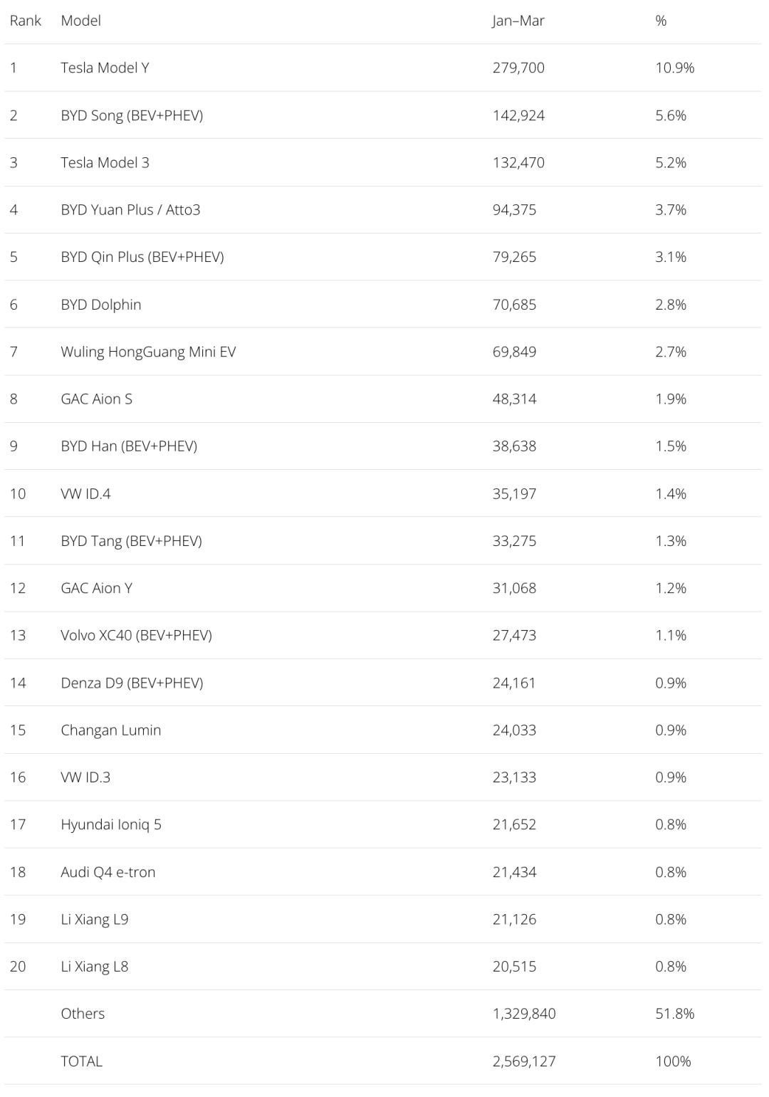
Task: Click the Model column header
Action: click(80, 21)
